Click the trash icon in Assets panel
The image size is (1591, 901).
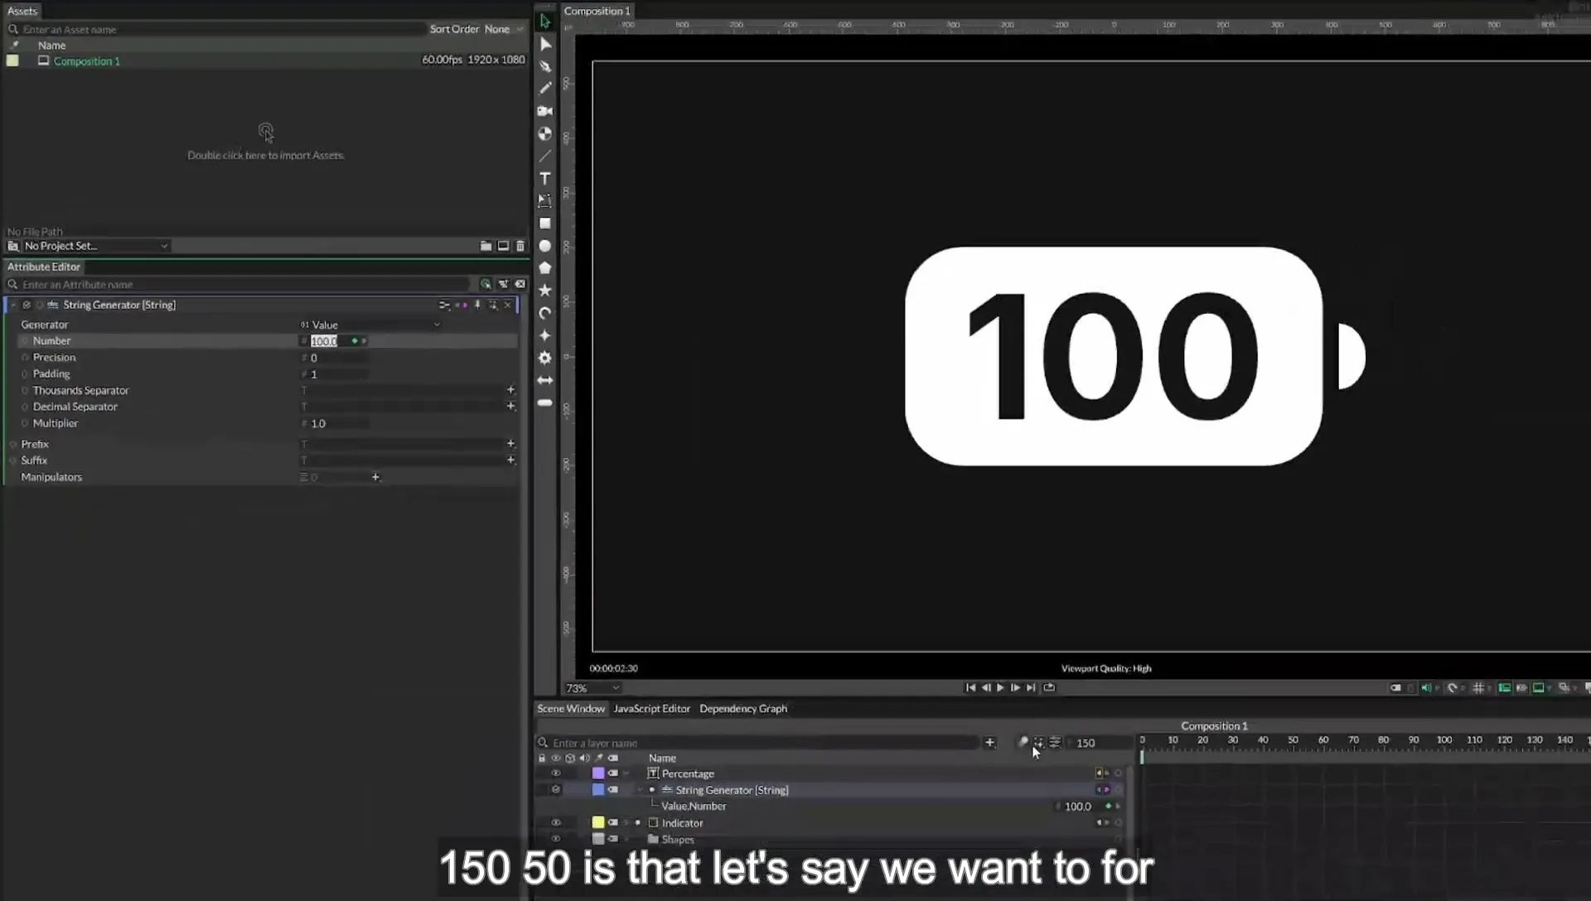(520, 246)
